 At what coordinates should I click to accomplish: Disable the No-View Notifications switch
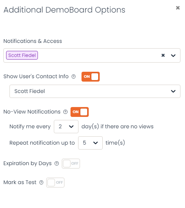pyautogui.click(x=80, y=112)
